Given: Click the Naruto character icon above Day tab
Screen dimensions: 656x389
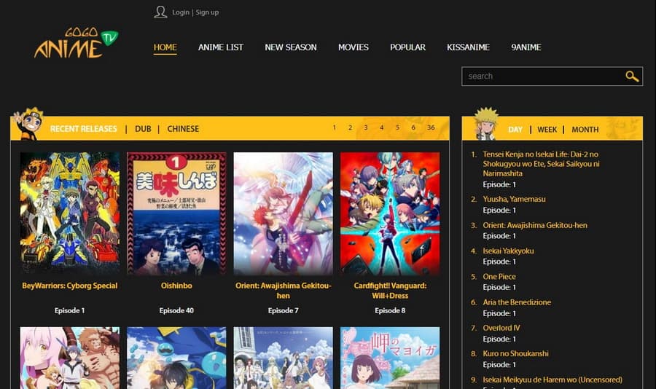Looking at the screenshot, I should 485,124.
